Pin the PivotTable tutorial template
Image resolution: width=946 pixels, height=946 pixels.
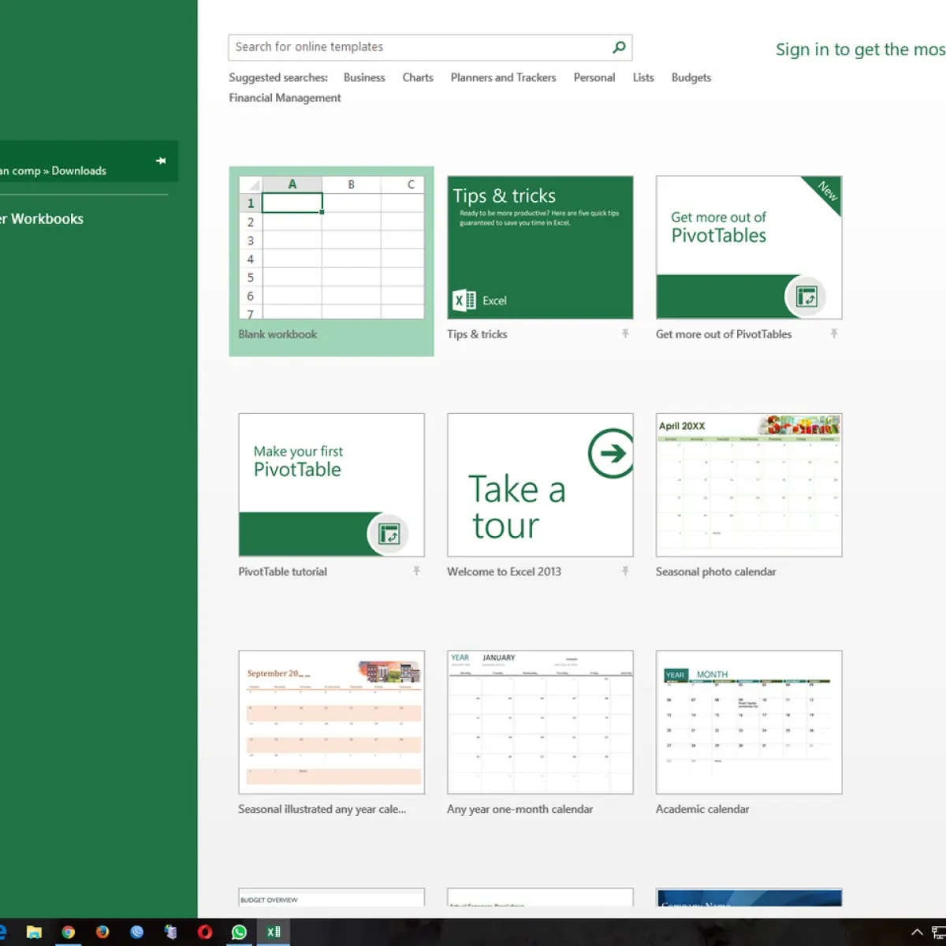[416, 571]
